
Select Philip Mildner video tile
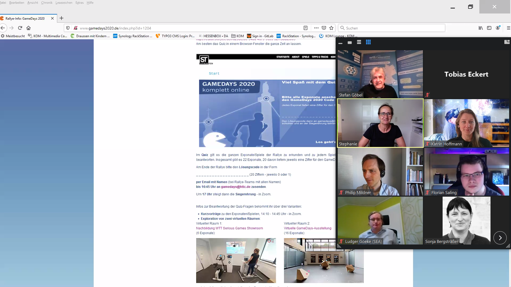tap(380, 172)
